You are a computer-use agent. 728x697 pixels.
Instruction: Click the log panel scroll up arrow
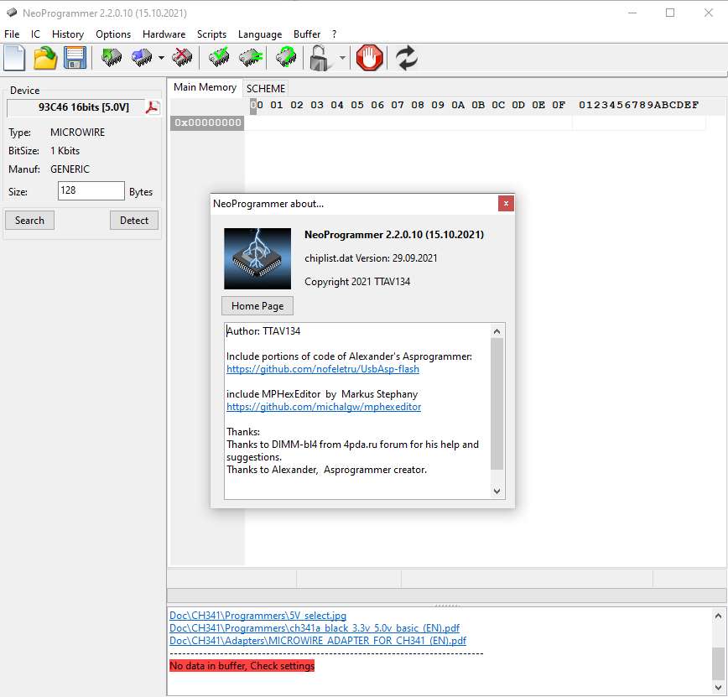(x=718, y=616)
